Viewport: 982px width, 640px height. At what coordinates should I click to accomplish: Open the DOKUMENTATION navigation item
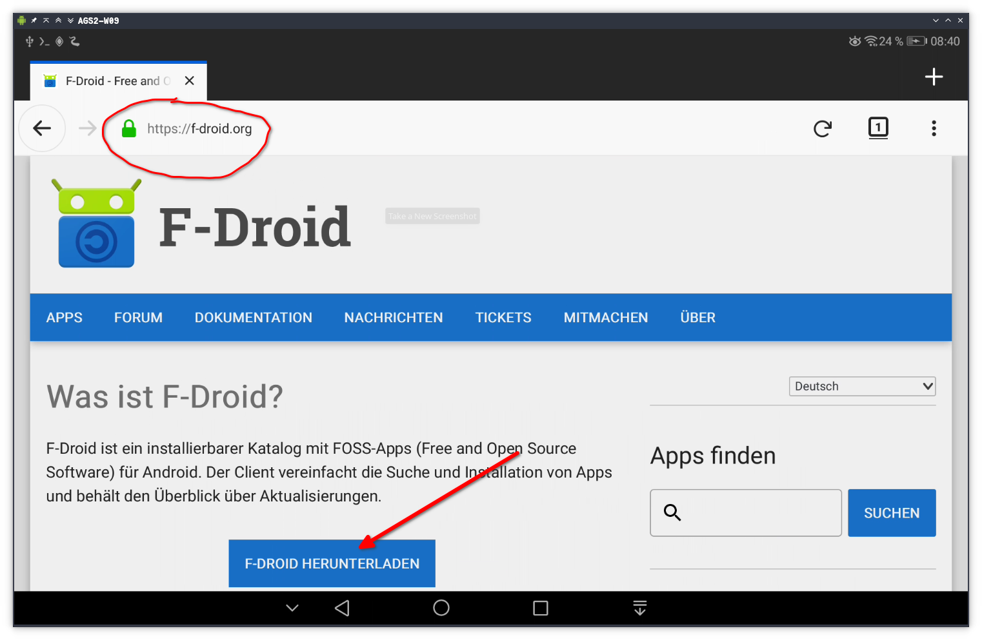[254, 318]
